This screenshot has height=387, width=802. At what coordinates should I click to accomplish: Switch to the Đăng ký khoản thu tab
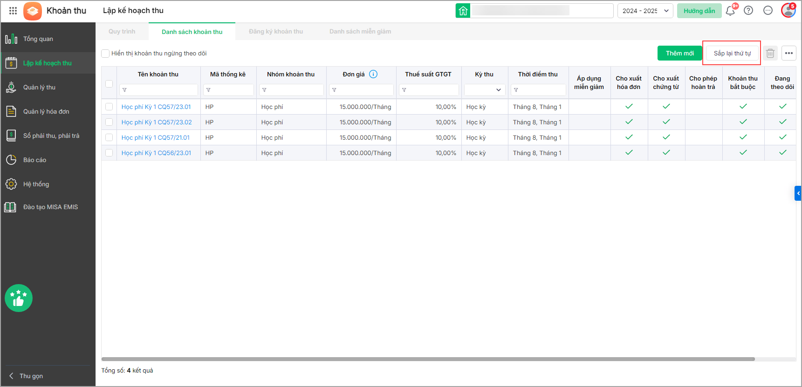pyautogui.click(x=275, y=32)
